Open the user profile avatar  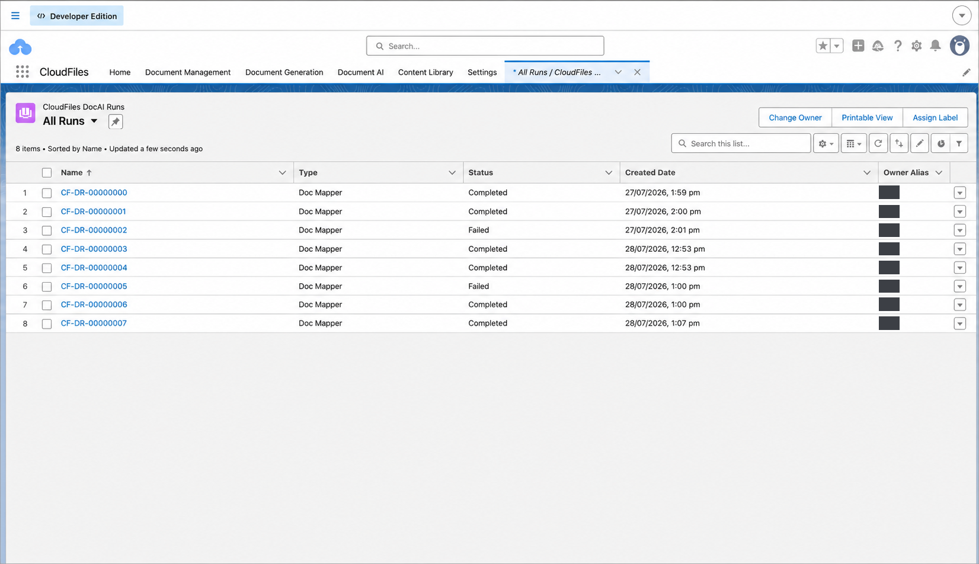[959, 46]
